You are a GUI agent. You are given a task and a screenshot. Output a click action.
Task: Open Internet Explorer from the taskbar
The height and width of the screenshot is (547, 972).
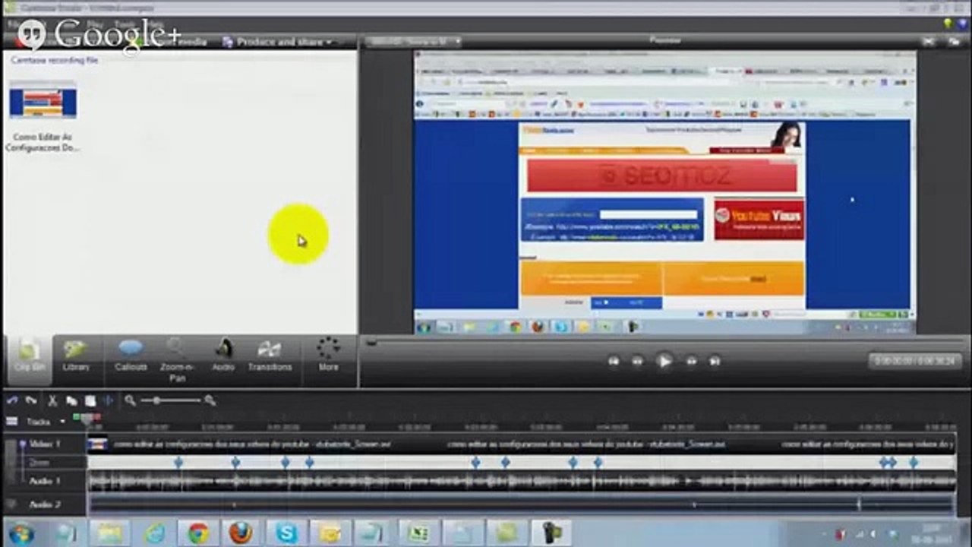point(156,533)
